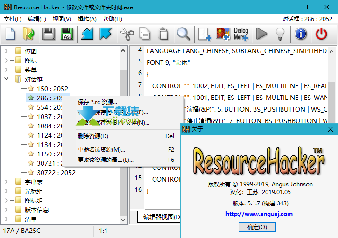Screen dimensions: 338x238
Task: Close the 关于 dialog
Action: pyautogui.click(x=330, y=129)
